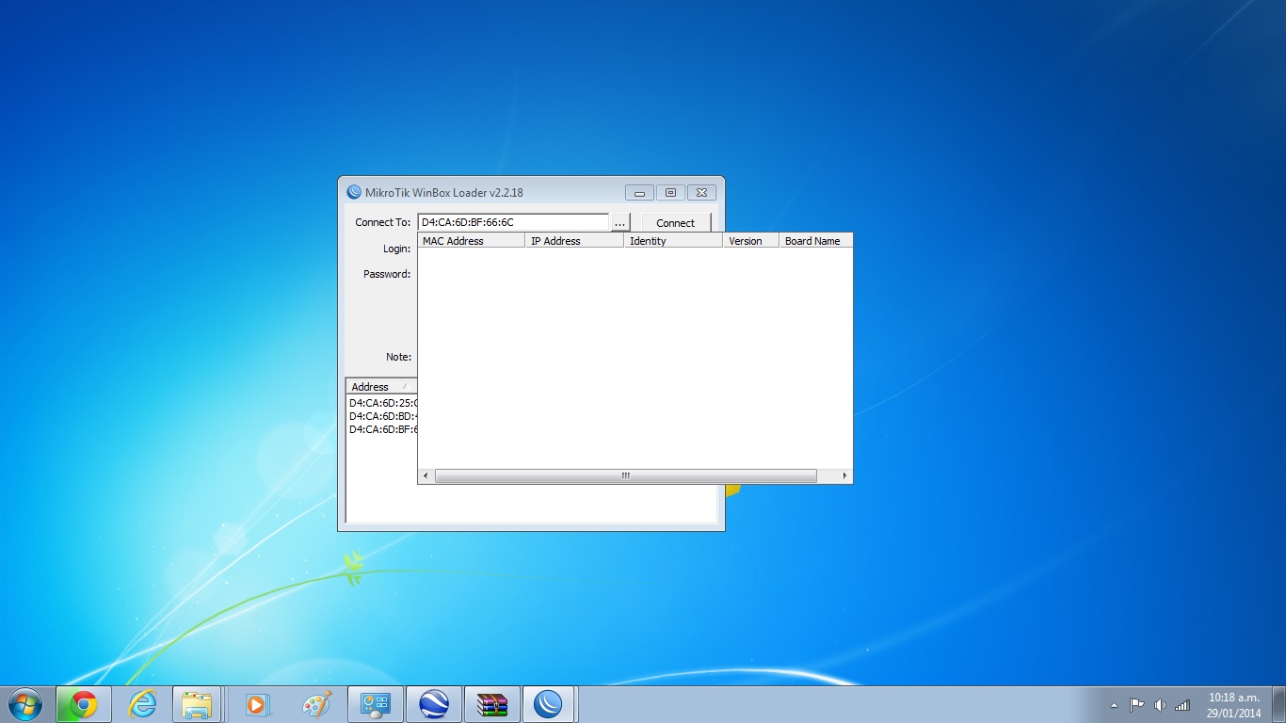Launch Google Earth from the taskbar
The width and height of the screenshot is (1286, 723).
pos(433,704)
